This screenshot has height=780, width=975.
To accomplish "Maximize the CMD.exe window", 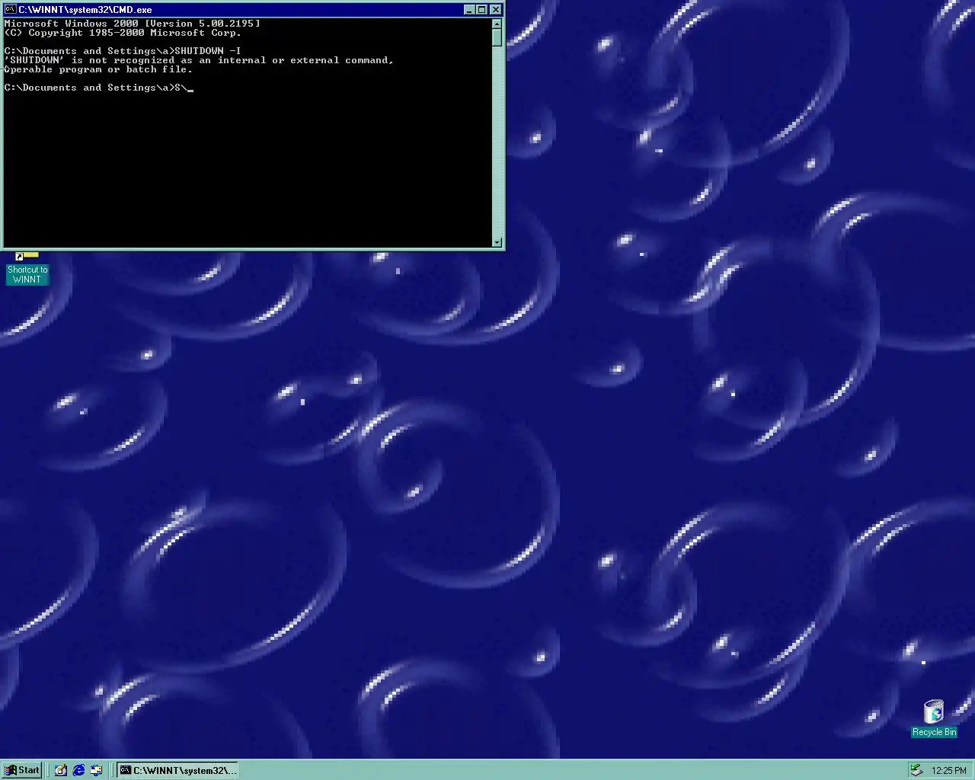I will coord(481,10).
